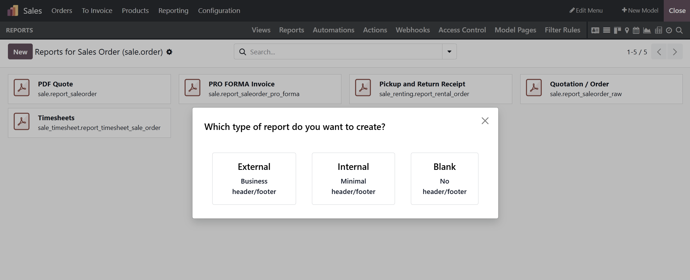Go to next page of reports

click(x=675, y=52)
